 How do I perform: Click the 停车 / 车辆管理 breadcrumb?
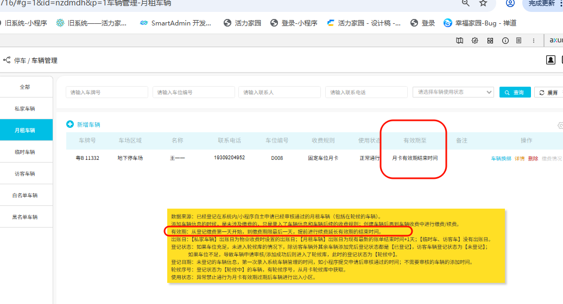35,61
